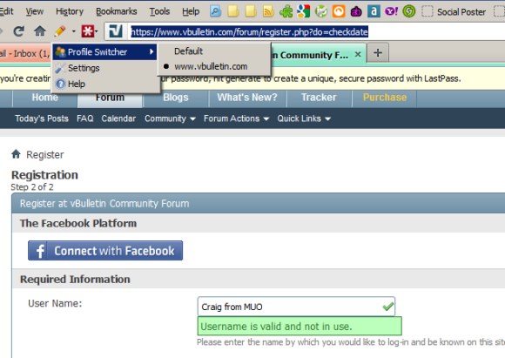Image resolution: width=505 pixels, height=358 pixels.
Task: Click the User Name input field
Action: point(296,307)
